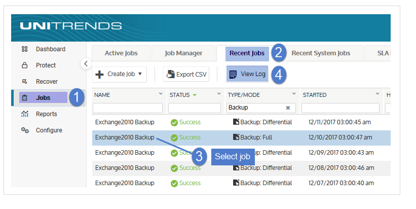The height and width of the screenshot is (209, 416).
Task: Click the 12/08/2017 03:00:46 am timestamp
Action: coord(341,168)
